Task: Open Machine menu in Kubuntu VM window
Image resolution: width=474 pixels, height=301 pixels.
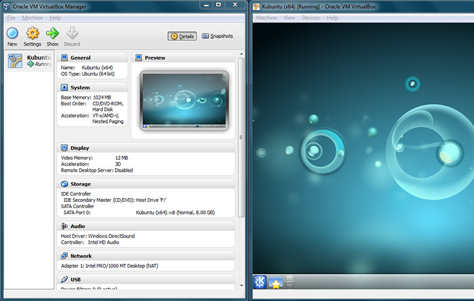Action: 266,18
